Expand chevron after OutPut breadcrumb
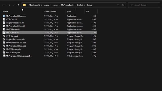Viewport: 162px width, 91px height. (85, 5)
